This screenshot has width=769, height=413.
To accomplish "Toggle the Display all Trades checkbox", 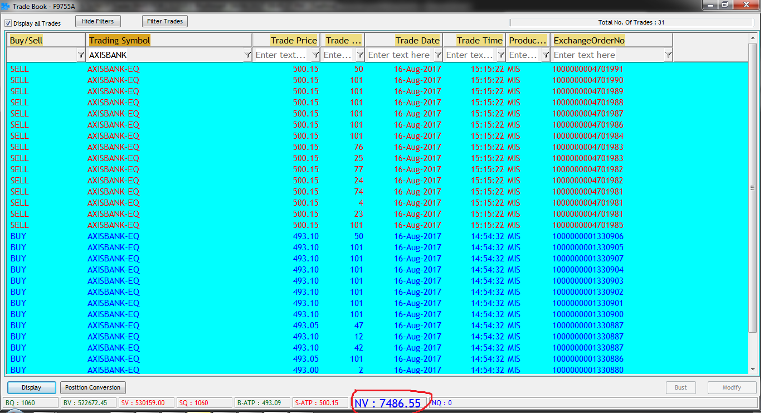I will 8,23.
